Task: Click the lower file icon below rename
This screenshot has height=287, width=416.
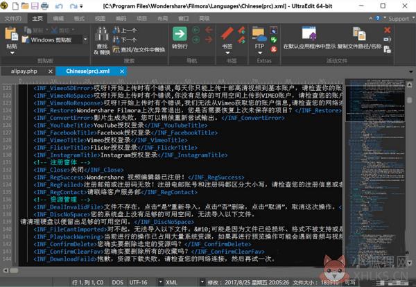Action: click(387, 49)
